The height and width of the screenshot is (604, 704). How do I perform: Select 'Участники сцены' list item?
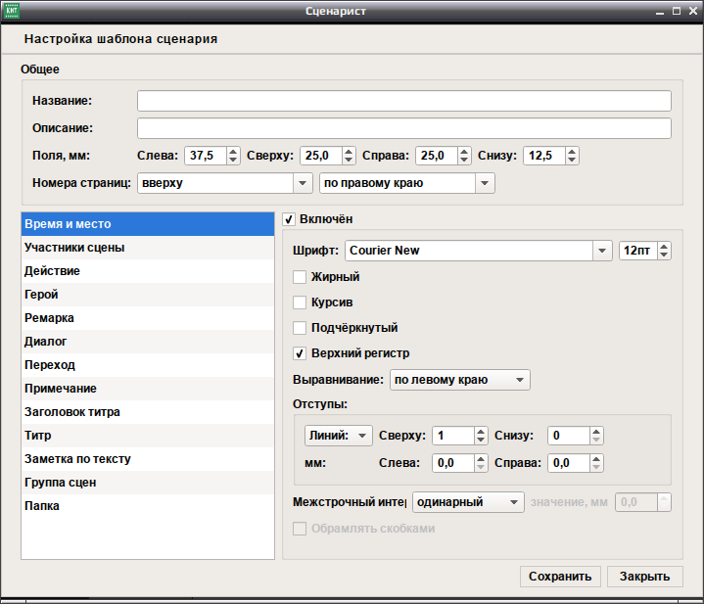tap(148, 248)
